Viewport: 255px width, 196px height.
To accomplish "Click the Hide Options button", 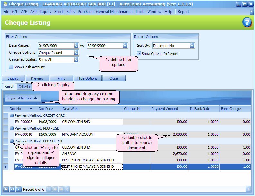I will coord(87,78).
